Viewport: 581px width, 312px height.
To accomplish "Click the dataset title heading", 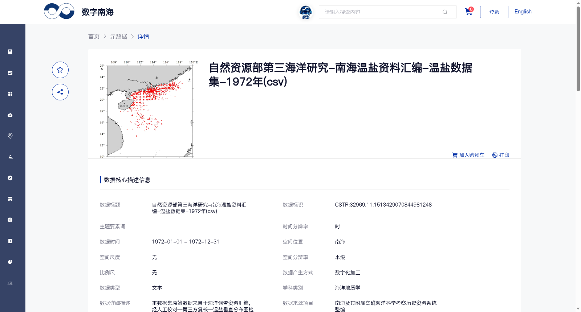I will click(x=340, y=75).
